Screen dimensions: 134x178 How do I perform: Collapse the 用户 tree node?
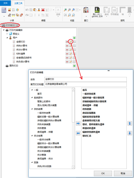tap(7, 38)
